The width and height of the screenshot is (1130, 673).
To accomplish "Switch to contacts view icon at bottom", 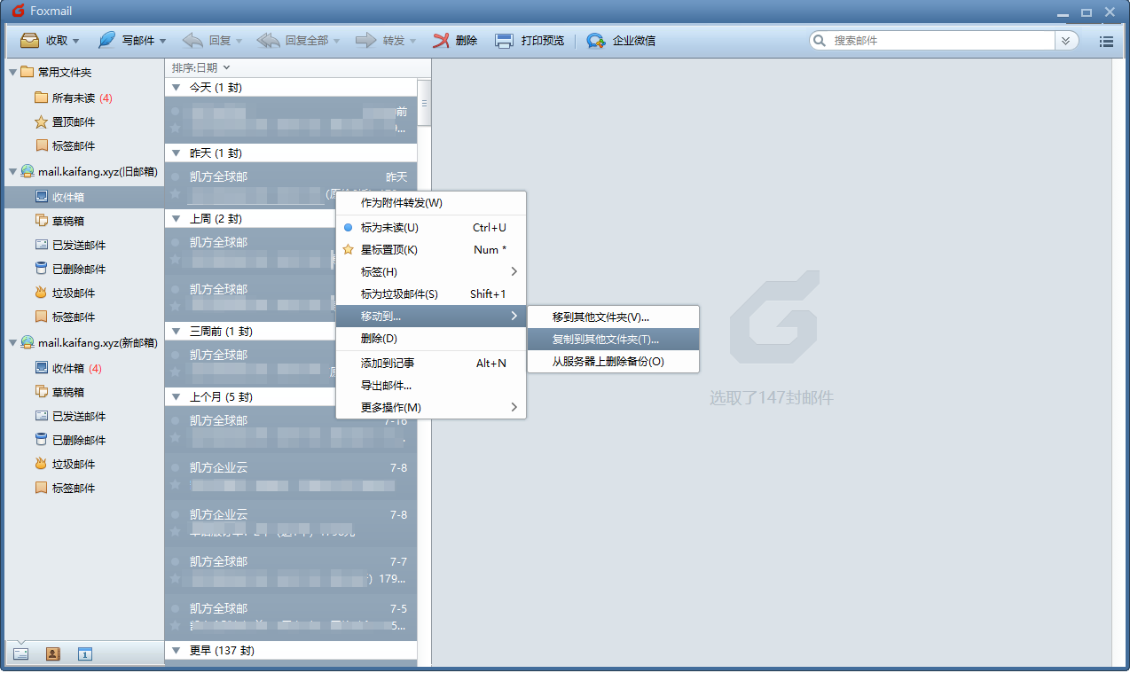I will [x=52, y=654].
